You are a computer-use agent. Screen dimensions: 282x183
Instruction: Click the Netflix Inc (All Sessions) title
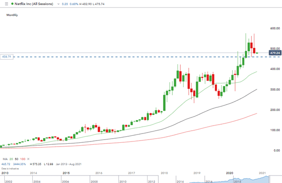point(34,4)
